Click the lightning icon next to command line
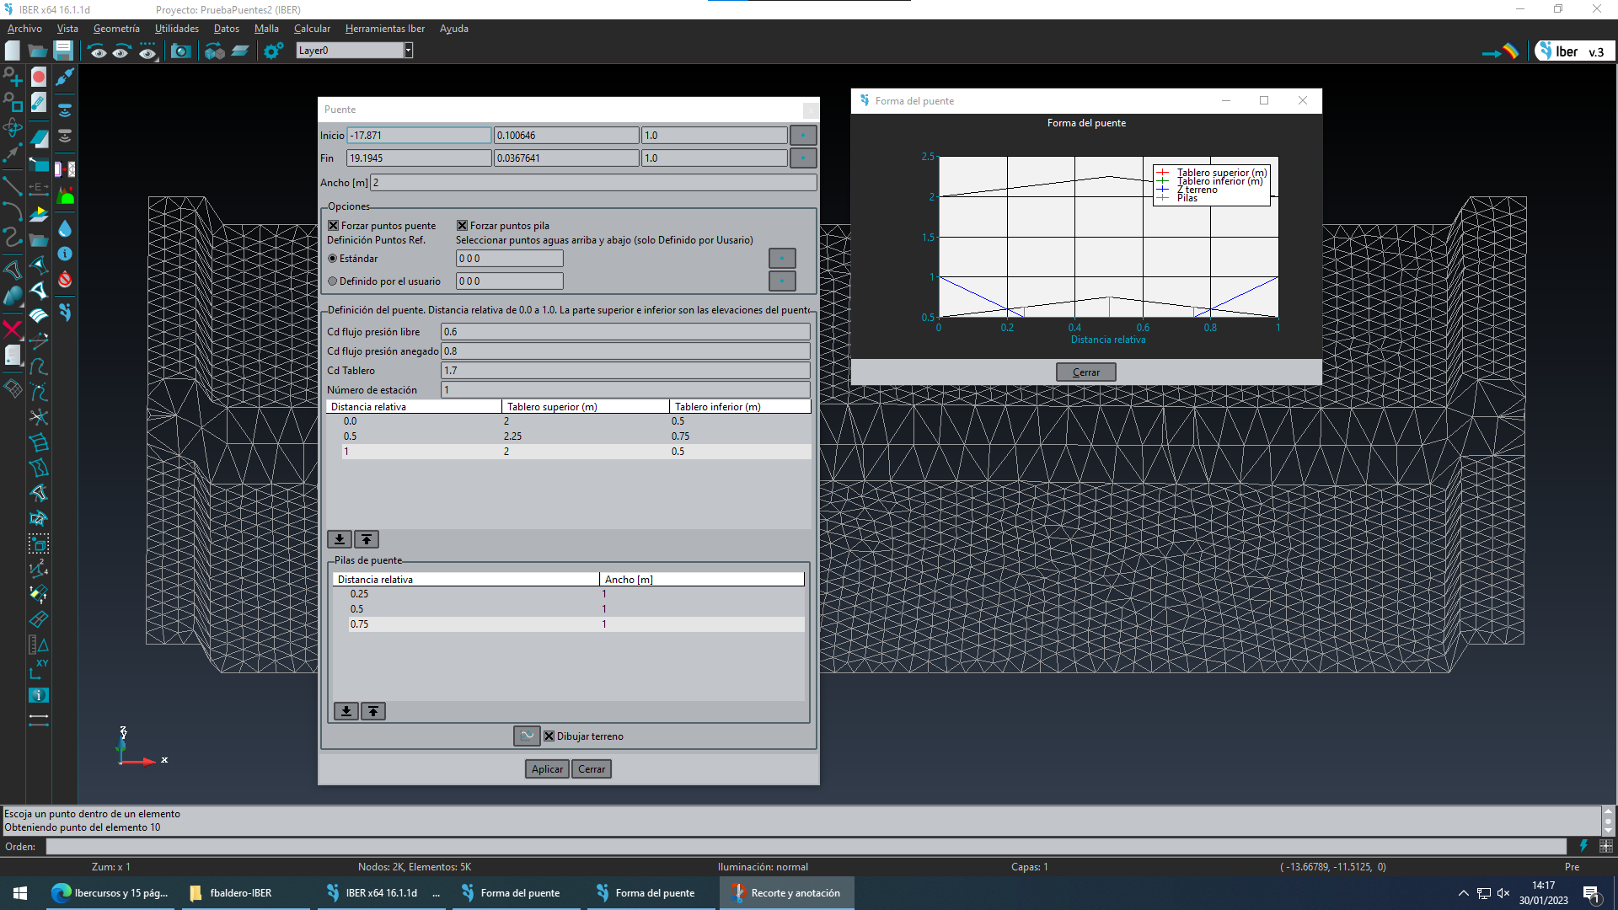Viewport: 1618px width, 910px height. click(x=1583, y=846)
